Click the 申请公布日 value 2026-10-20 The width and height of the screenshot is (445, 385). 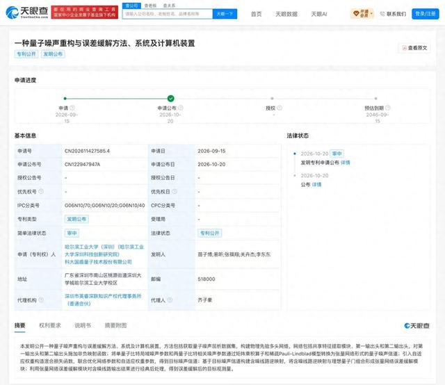pyautogui.click(x=211, y=164)
